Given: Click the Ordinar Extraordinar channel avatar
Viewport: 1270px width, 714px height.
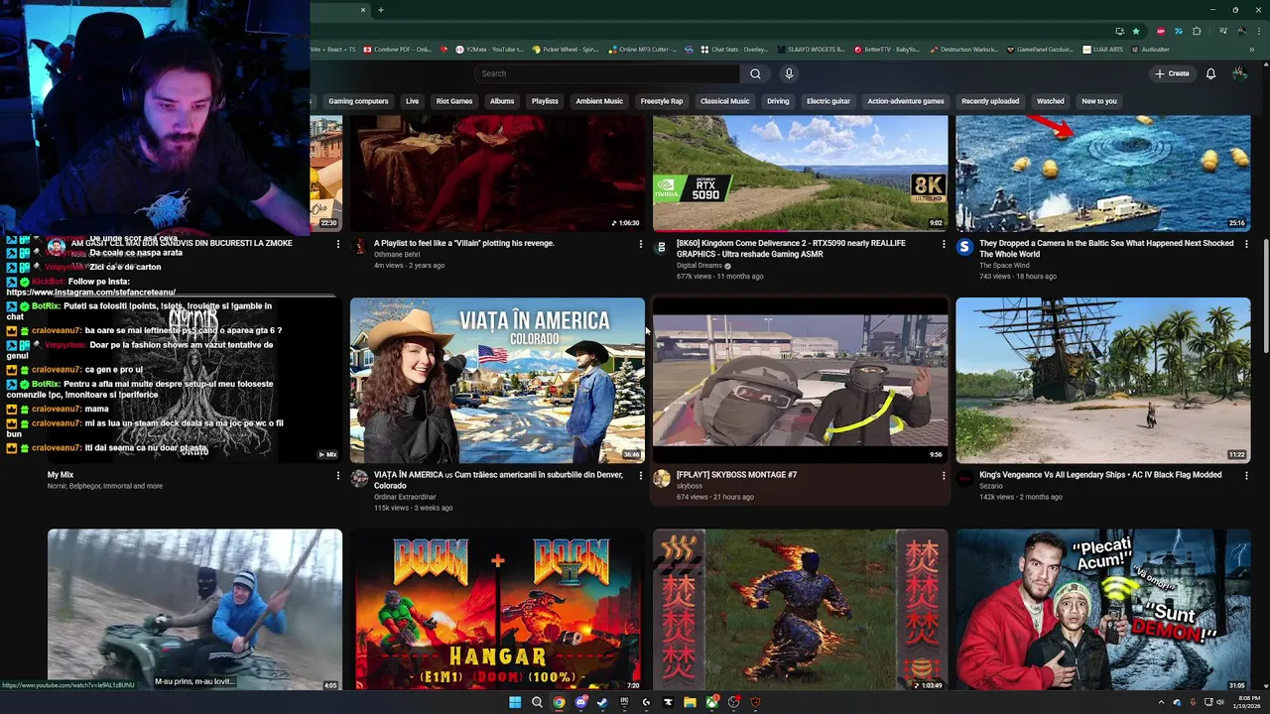Looking at the screenshot, I should click(359, 479).
